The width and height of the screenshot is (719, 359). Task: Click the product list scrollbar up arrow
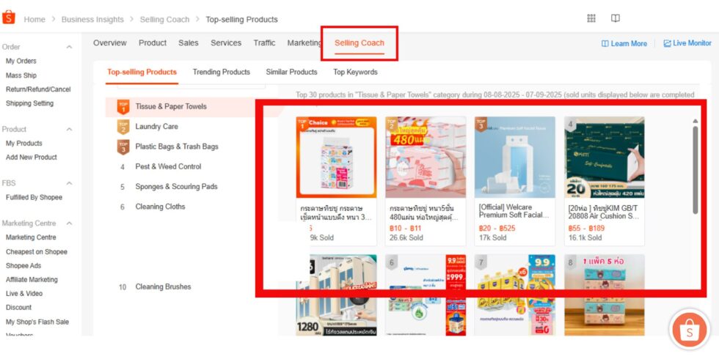coord(696,122)
